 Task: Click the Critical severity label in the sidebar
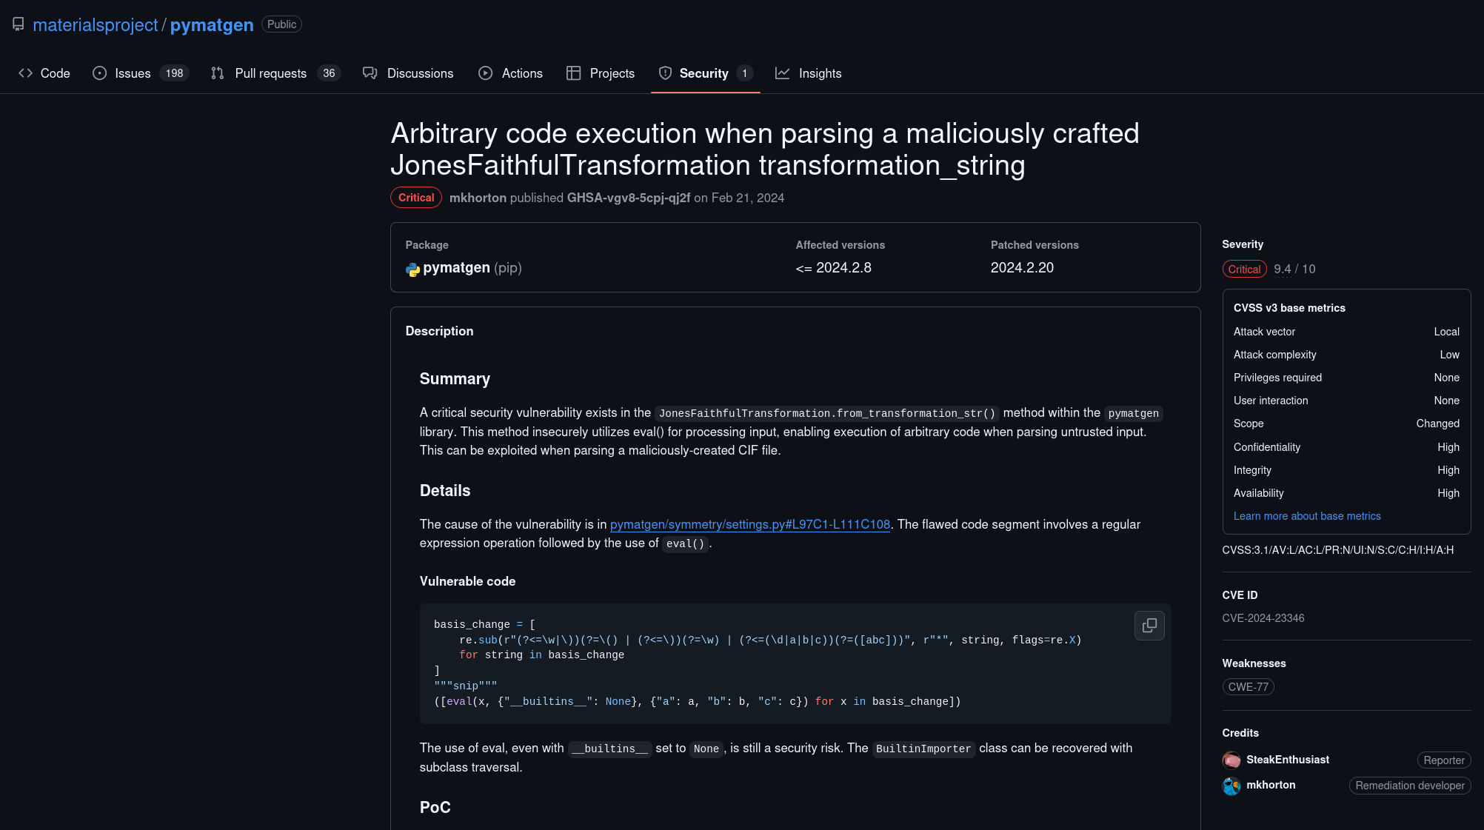coord(1244,270)
